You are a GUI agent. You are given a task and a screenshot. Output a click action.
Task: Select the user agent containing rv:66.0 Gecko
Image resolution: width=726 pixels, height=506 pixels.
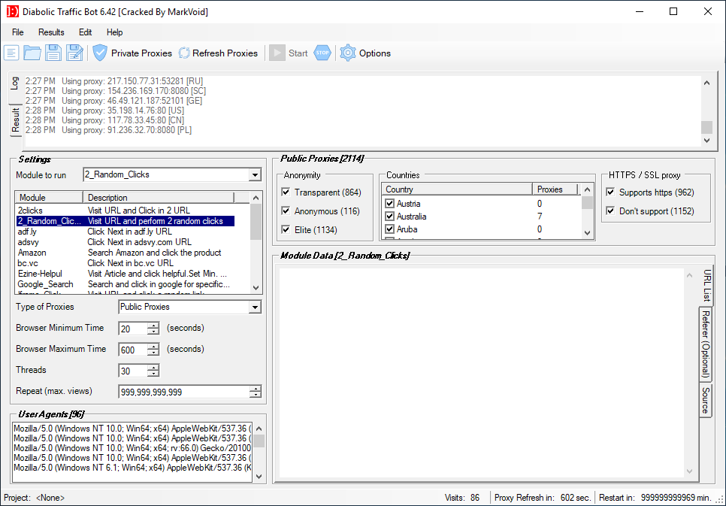click(132, 448)
